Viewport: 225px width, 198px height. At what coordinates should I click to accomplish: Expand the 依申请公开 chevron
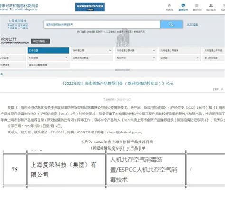point(110,51)
